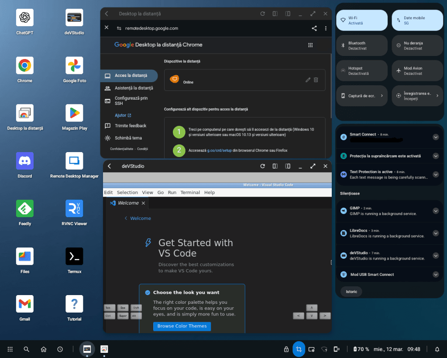Open the Google apps grid
This screenshot has height=358, width=447.
click(310, 45)
